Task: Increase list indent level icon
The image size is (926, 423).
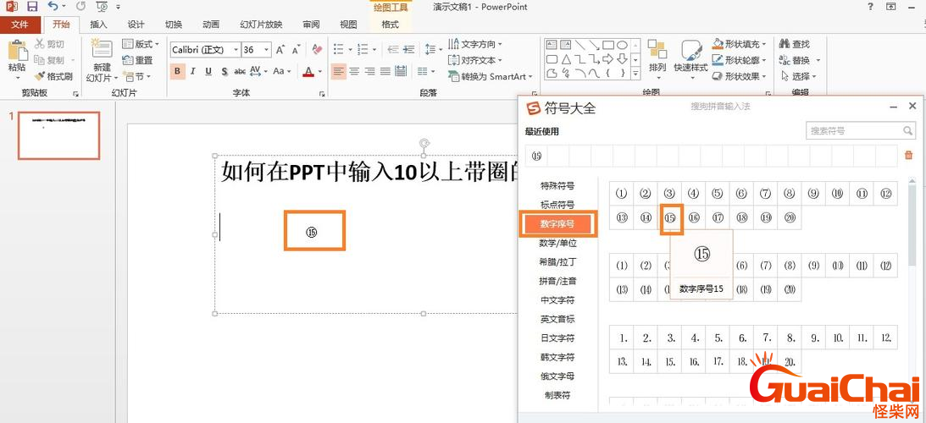Action: pyautogui.click(x=408, y=50)
